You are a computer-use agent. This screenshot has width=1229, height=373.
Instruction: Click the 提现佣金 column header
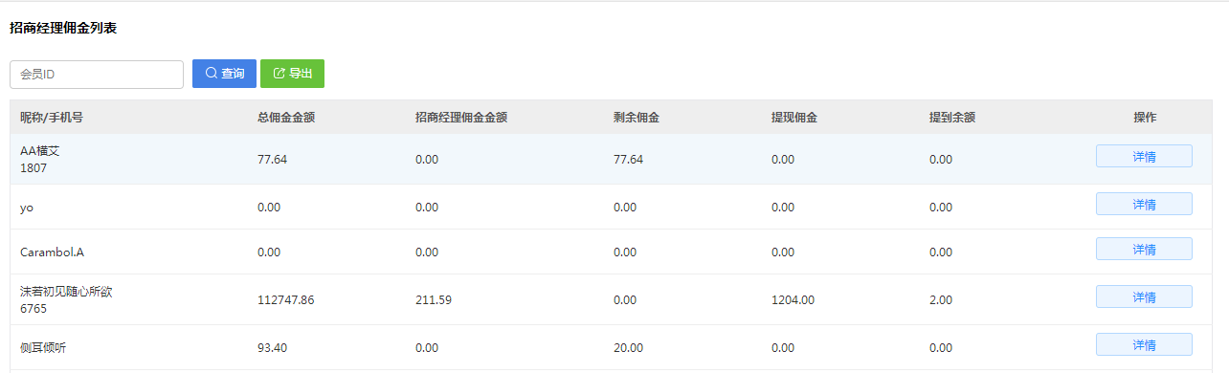click(x=794, y=118)
